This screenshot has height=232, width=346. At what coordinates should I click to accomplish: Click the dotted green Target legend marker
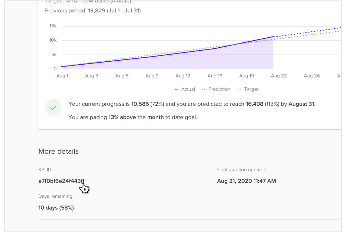(239, 89)
